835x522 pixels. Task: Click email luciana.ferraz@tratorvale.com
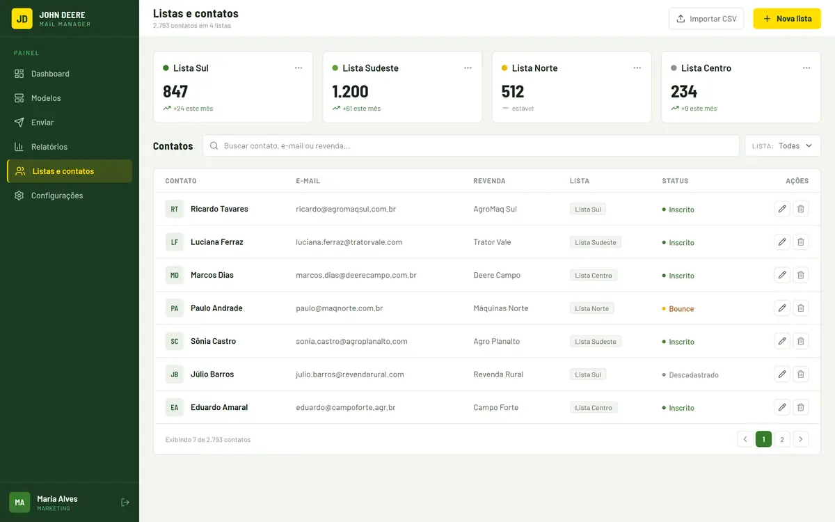(349, 242)
